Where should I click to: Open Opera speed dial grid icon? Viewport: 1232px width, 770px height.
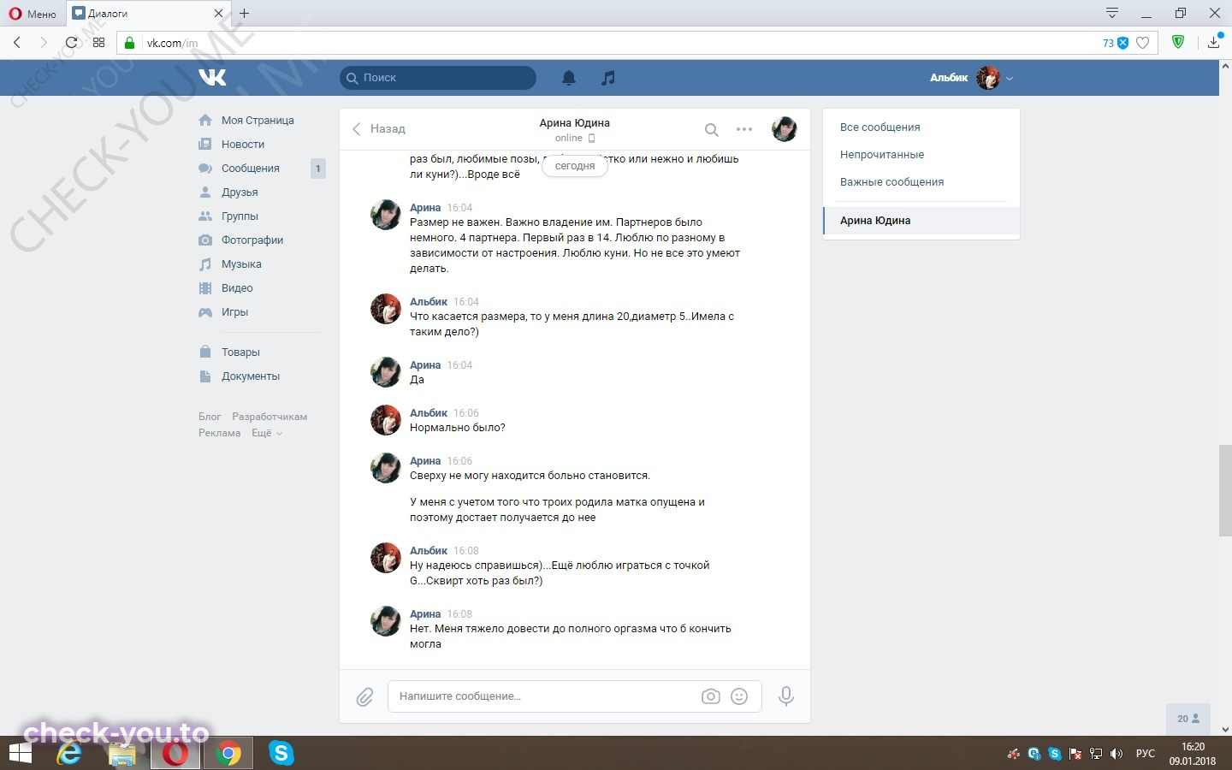[x=99, y=42]
